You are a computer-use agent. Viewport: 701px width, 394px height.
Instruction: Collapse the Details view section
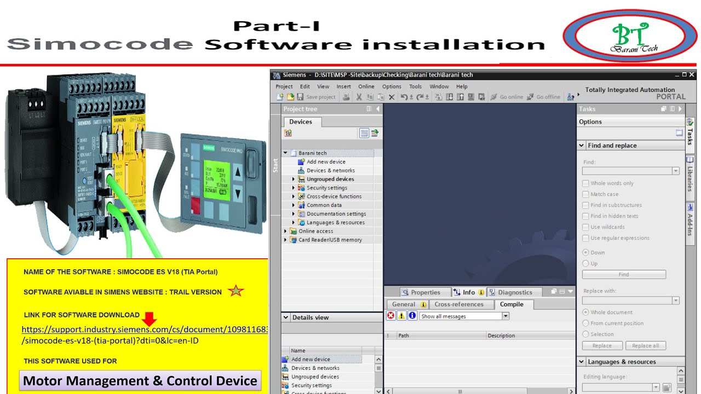click(x=286, y=317)
